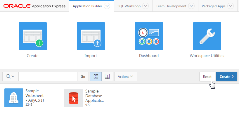
Task: Go to the SQL Workshop tab
Action: click(129, 6)
